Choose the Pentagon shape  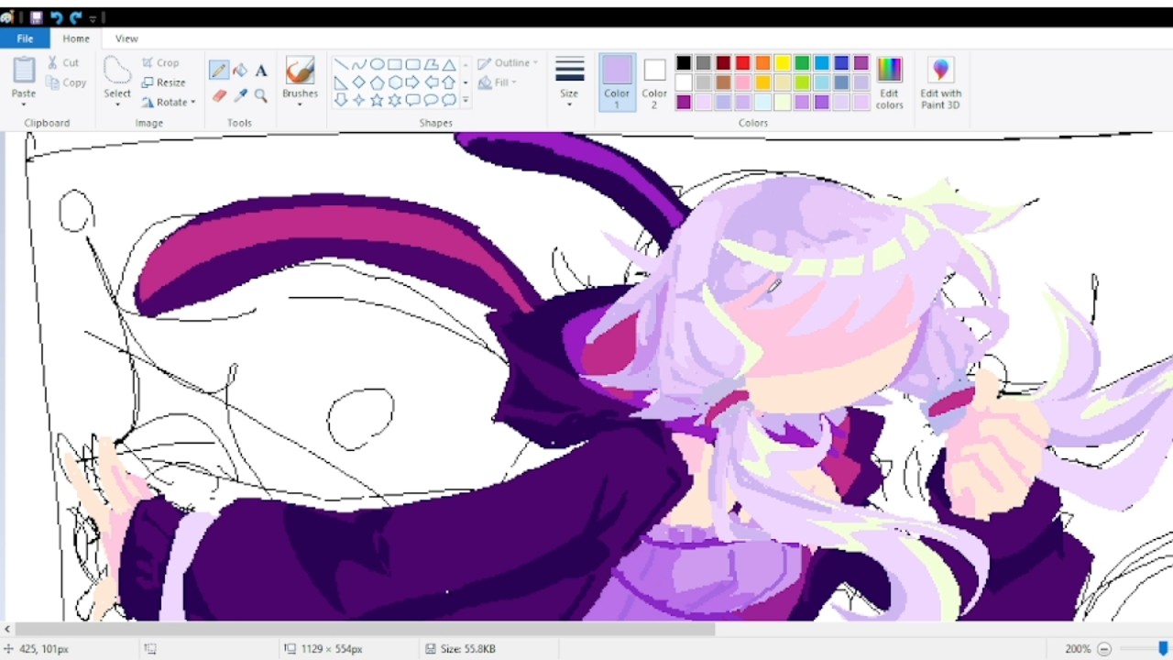[x=377, y=82]
